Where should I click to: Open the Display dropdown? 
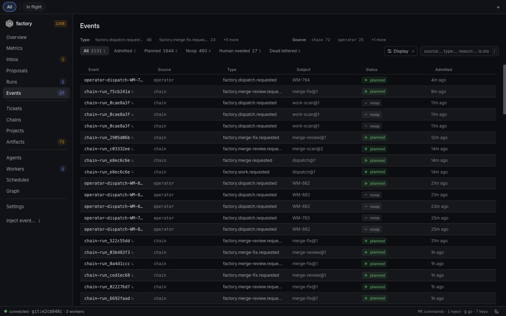click(x=401, y=51)
